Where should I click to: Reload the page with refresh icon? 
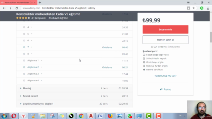coord(17,8)
